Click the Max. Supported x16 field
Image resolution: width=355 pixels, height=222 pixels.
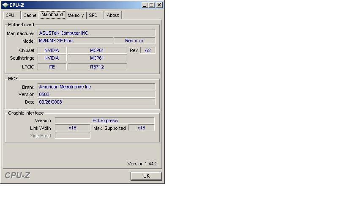pos(142,128)
